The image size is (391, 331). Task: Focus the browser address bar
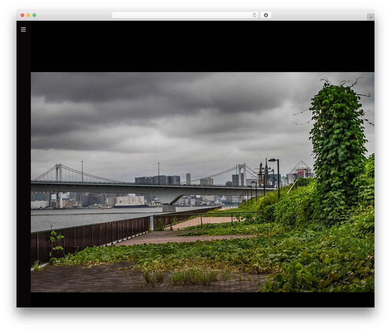[185, 15]
